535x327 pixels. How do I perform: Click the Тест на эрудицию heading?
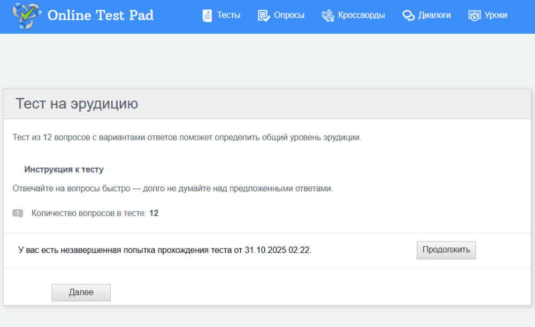pos(77,104)
